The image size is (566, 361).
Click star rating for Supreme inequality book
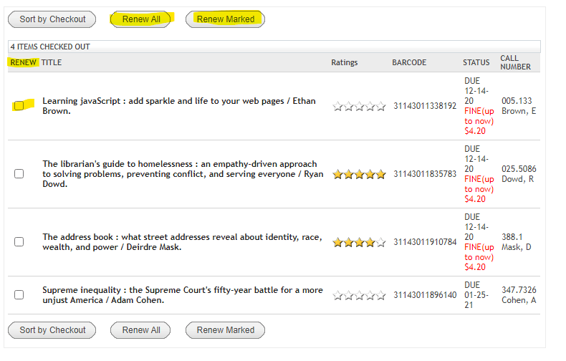tap(359, 295)
